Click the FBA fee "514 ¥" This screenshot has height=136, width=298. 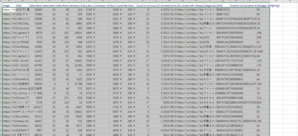coord(129,51)
